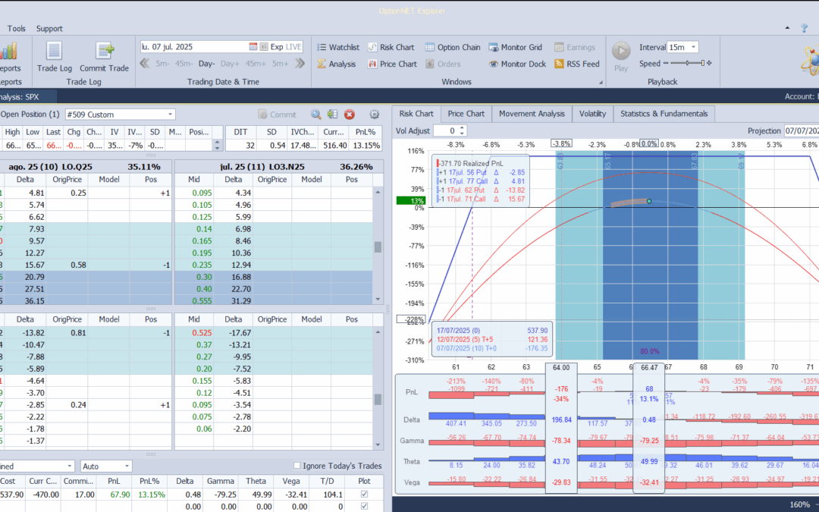Step back 45 minutes with 45m-
This screenshot has width=819, height=512.
pyautogui.click(x=184, y=64)
